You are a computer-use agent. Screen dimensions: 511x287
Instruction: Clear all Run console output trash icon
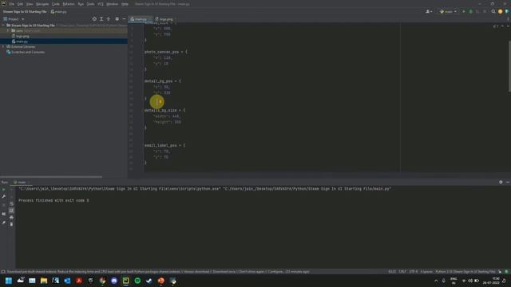[11, 224]
